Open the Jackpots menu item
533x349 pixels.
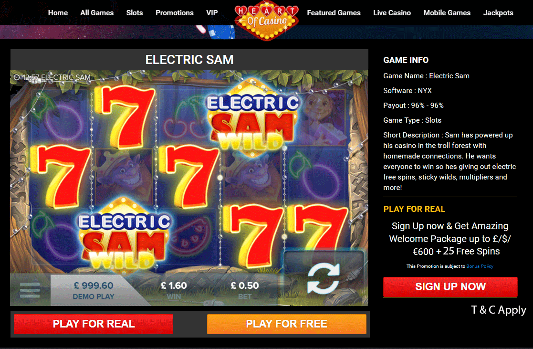(x=498, y=13)
